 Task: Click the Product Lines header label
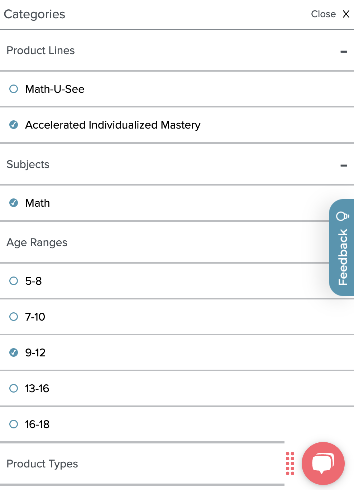(40, 51)
